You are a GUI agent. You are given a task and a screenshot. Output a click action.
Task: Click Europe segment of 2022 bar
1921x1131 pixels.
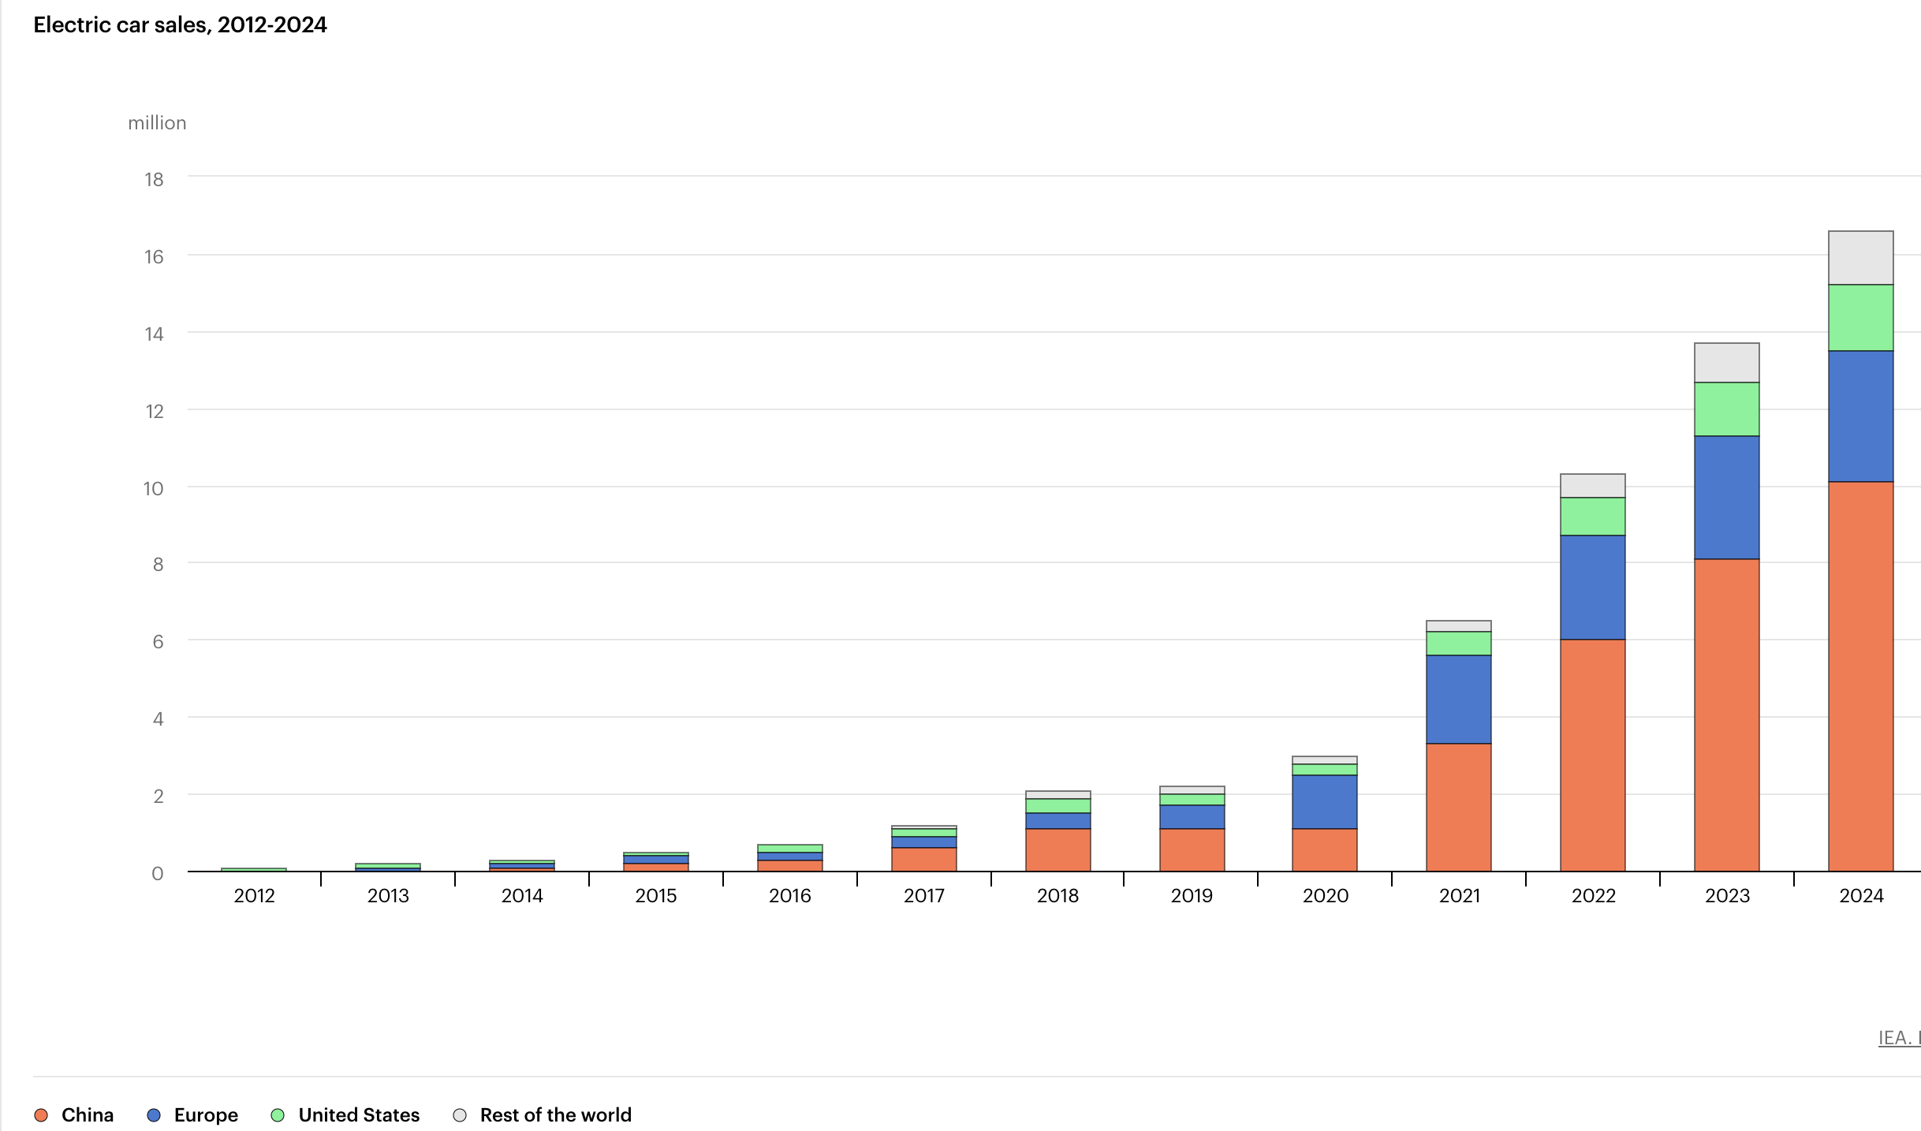1592,587
